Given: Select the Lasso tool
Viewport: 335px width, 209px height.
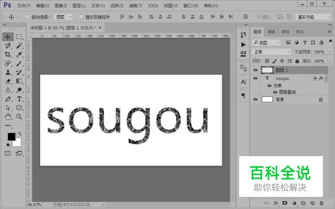Looking at the screenshot, I should (x=8, y=46).
